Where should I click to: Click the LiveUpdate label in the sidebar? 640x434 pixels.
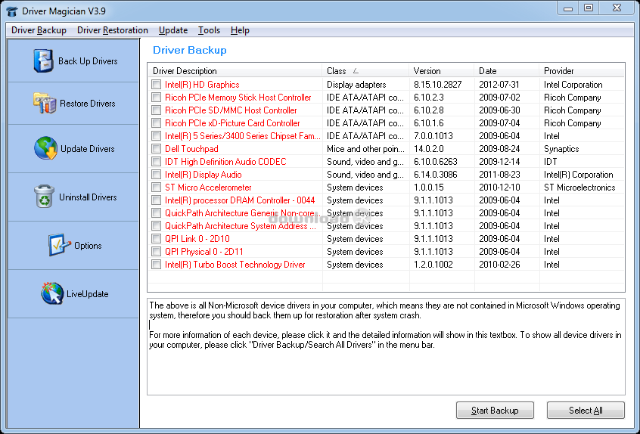point(87,293)
